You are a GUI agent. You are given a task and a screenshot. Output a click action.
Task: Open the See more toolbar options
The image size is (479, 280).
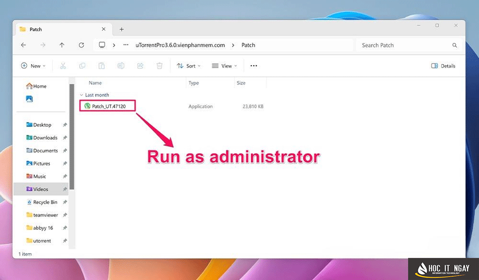point(254,66)
